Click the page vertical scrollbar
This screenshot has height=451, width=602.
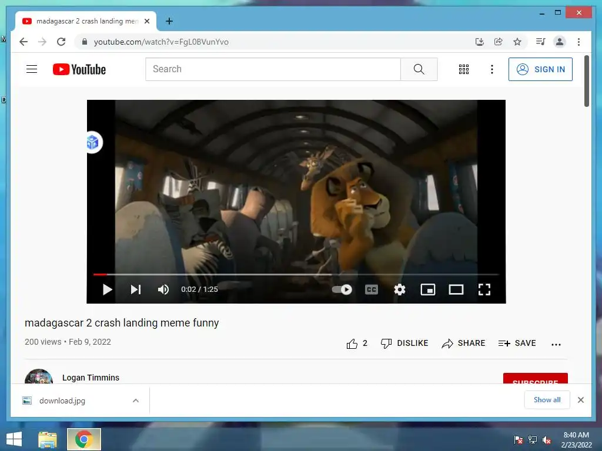(x=587, y=81)
